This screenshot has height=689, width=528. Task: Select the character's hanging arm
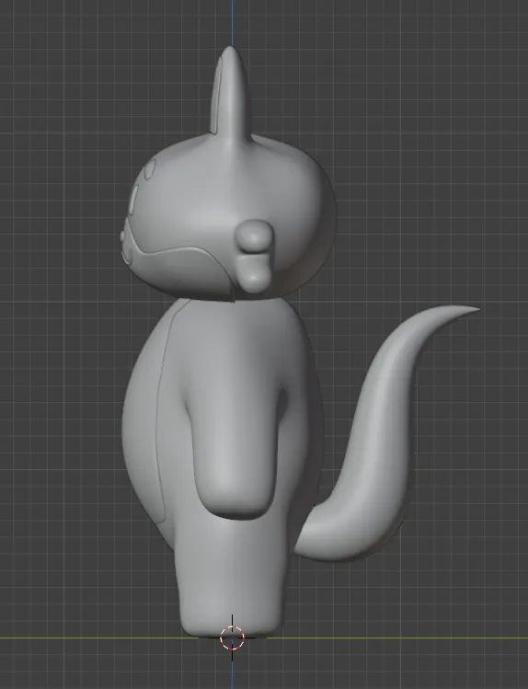click(x=235, y=440)
